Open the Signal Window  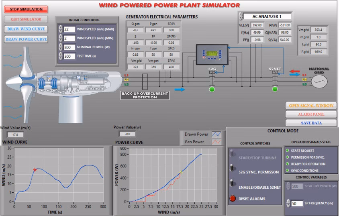[x=311, y=106]
